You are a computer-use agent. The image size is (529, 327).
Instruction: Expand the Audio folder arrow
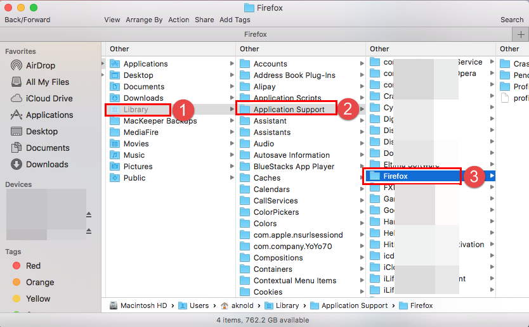coord(362,143)
